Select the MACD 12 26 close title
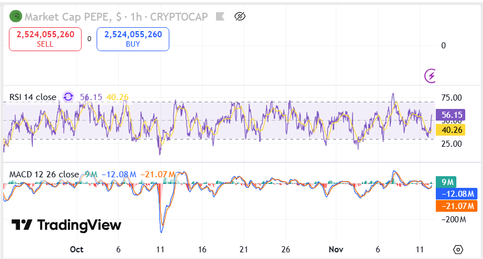This screenshot has width=483, height=259. coord(44,175)
